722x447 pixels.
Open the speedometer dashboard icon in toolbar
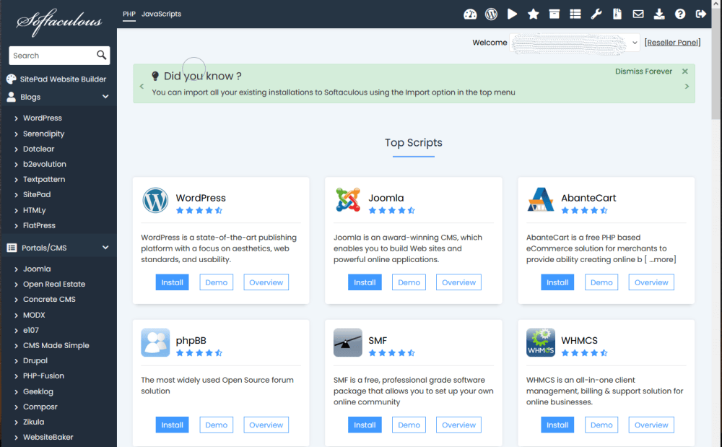470,14
